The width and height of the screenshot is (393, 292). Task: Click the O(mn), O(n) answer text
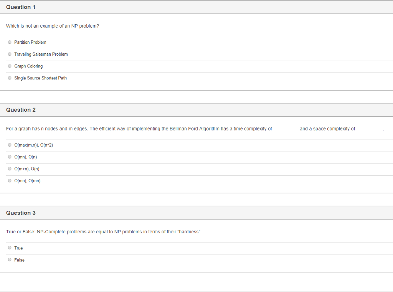[x=26, y=157]
